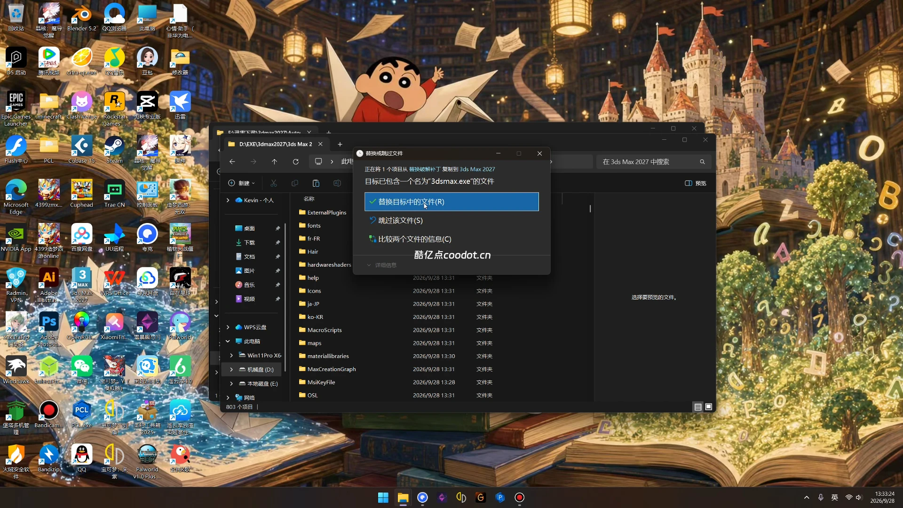
Task: Open Blender 5.2 desktop shortcut
Action: click(81, 18)
